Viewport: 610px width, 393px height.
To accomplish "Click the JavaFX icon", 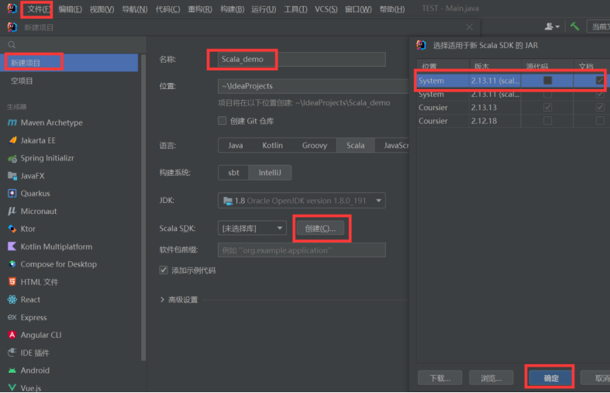I will [12, 176].
